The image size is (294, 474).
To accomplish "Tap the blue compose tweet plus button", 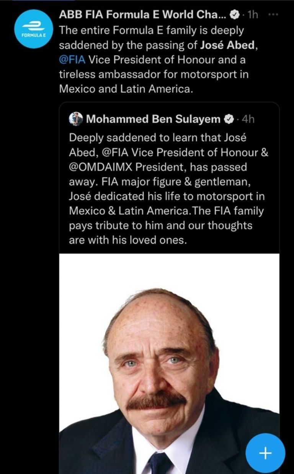I will (265, 453).
